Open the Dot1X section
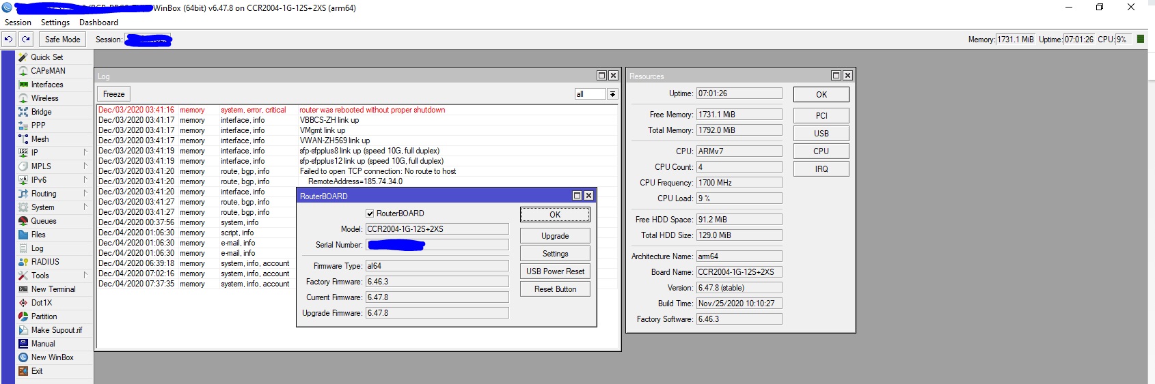Viewport: 1155px width, 384px height. coord(41,303)
